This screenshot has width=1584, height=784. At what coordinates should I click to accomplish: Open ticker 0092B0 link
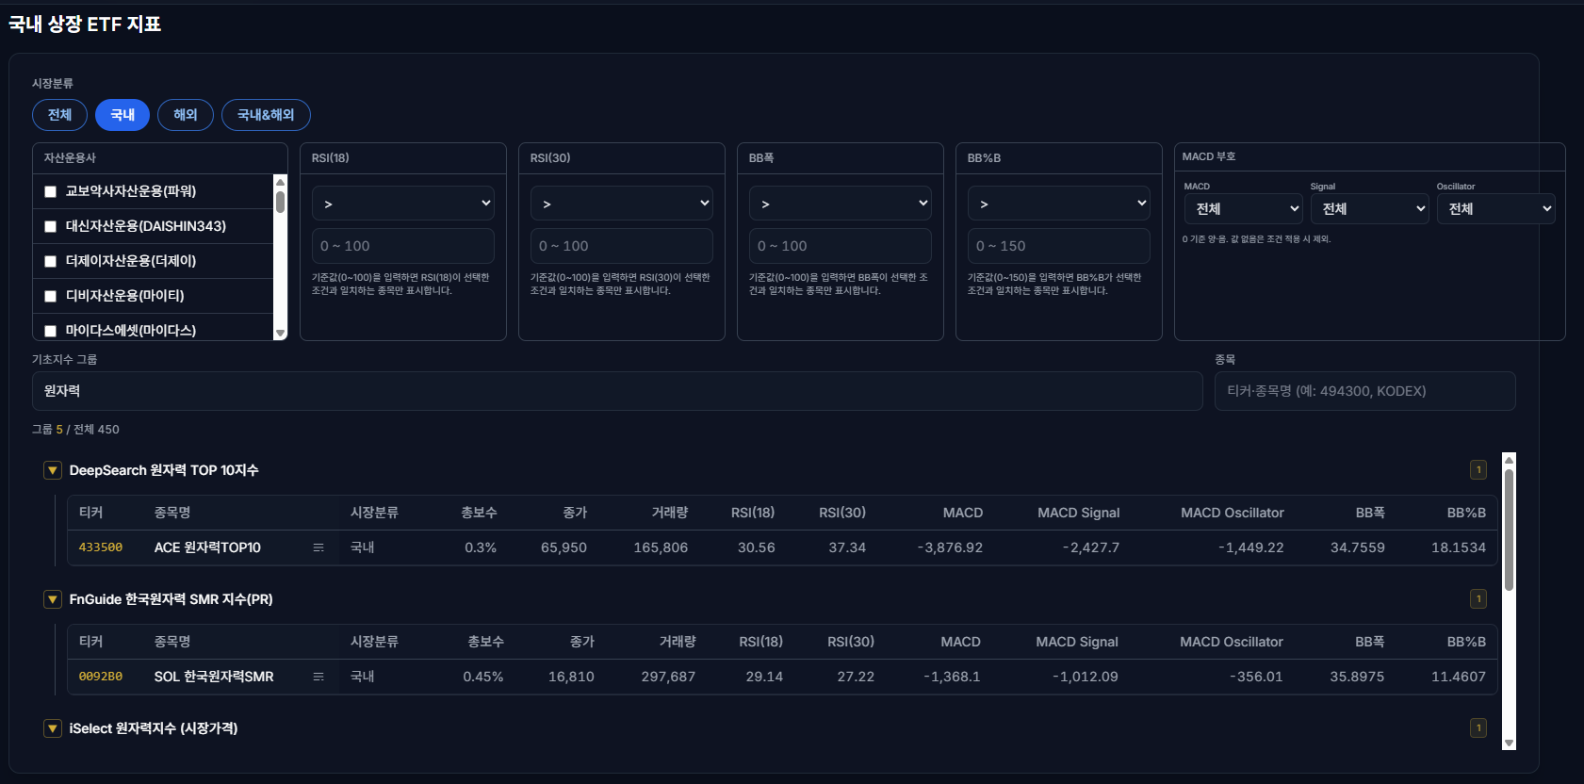click(101, 677)
